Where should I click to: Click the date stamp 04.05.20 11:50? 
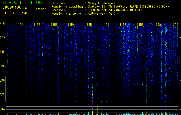tap(15, 13)
